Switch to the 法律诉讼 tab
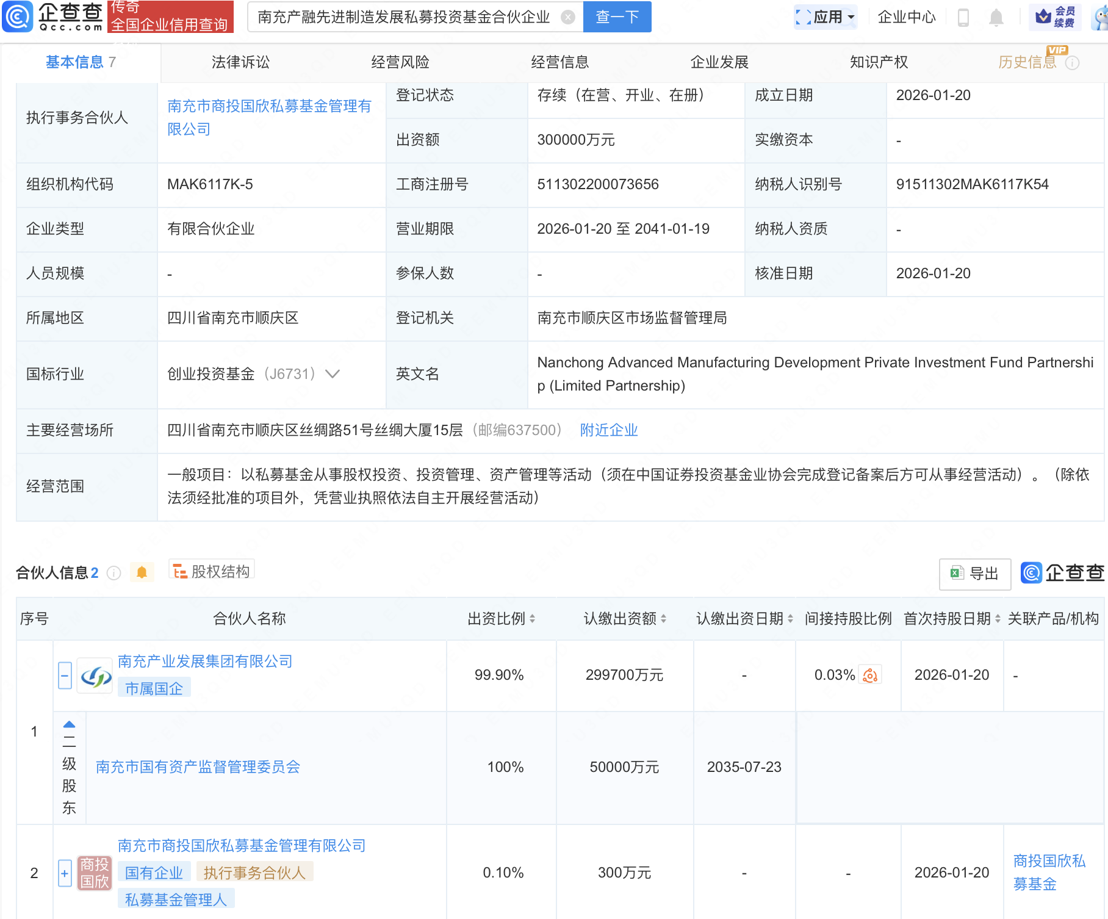This screenshot has height=919, width=1108. coord(240,62)
